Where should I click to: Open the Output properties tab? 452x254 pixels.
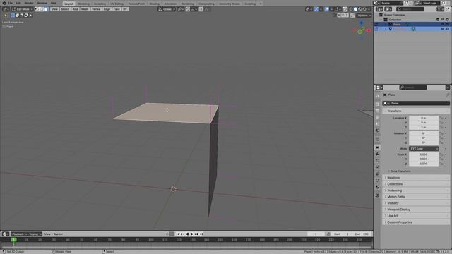coord(377,111)
